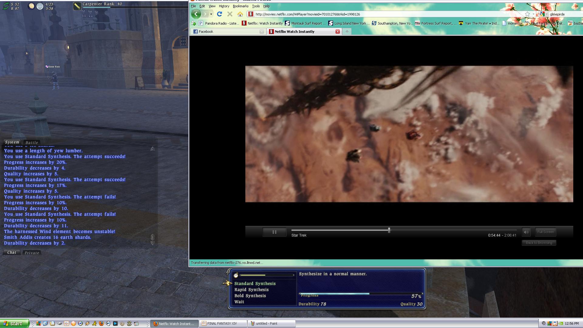Open the Yarr The Pirate bookmark
Viewport: 583px width, 328px height.
[479, 23]
